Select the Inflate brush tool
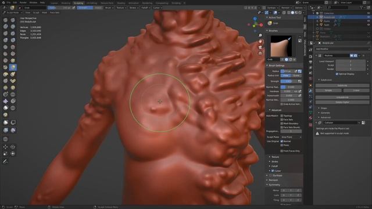 point(5,40)
